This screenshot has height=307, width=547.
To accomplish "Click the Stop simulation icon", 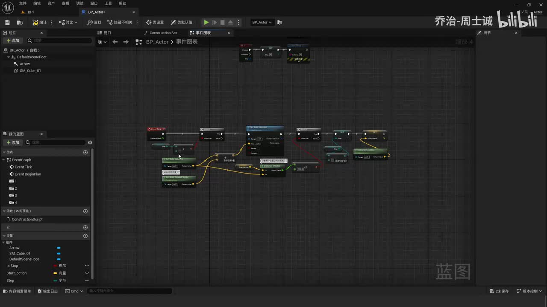I will tap(222, 22).
